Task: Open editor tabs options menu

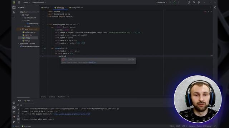Action: pyautogui.click(x=210, y=7)
